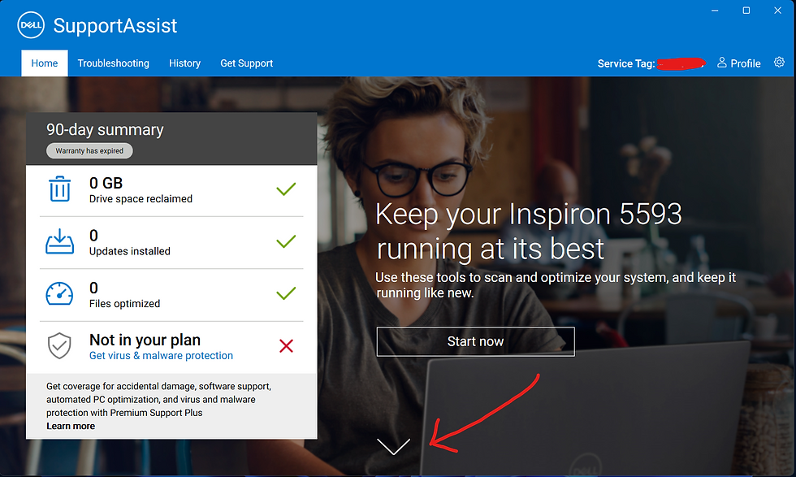
Task: Minimize the SupportAssist window
Action: click(x=715, y=11)
